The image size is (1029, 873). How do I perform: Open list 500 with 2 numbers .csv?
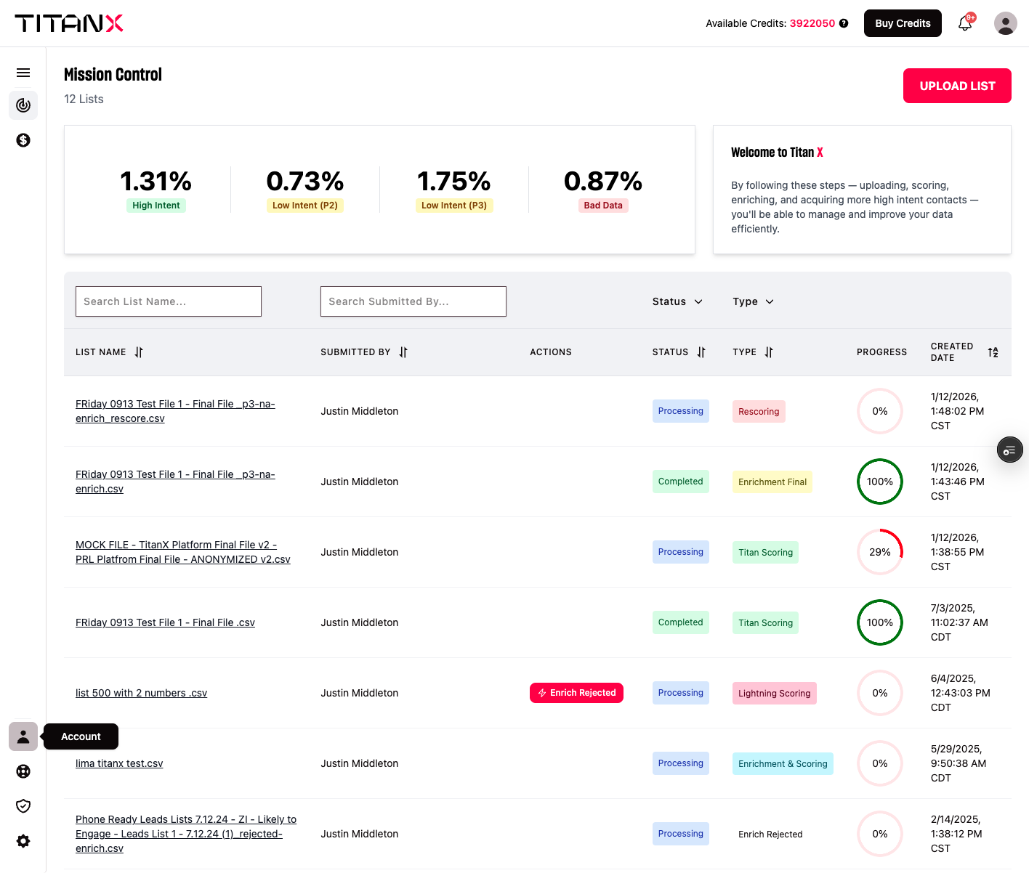click(x=141, y=693)
